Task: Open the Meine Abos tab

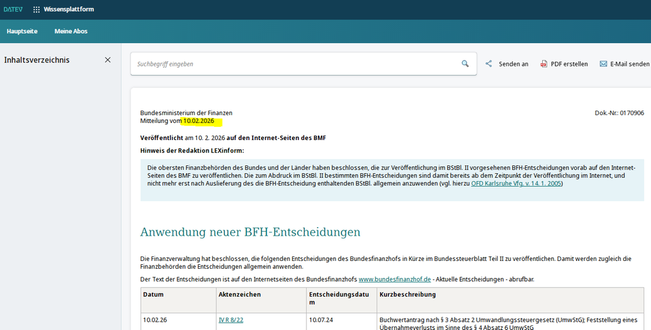Action: 71,31
